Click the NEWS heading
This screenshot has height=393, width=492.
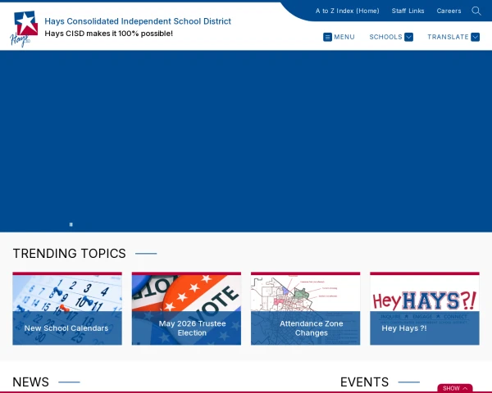31,382
